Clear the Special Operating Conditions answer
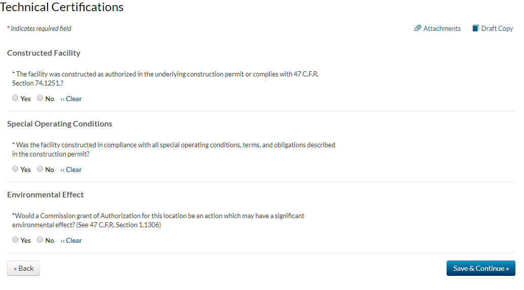This screenshot has width=524, height=290. coord(71,170)
